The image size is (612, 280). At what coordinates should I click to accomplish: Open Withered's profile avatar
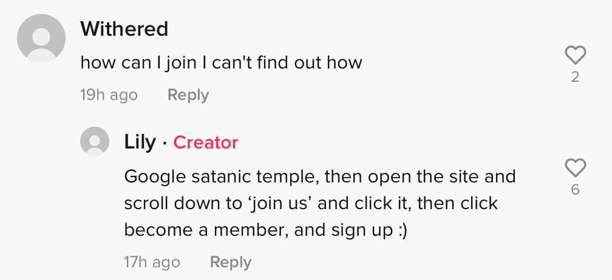tap(41, 38)
